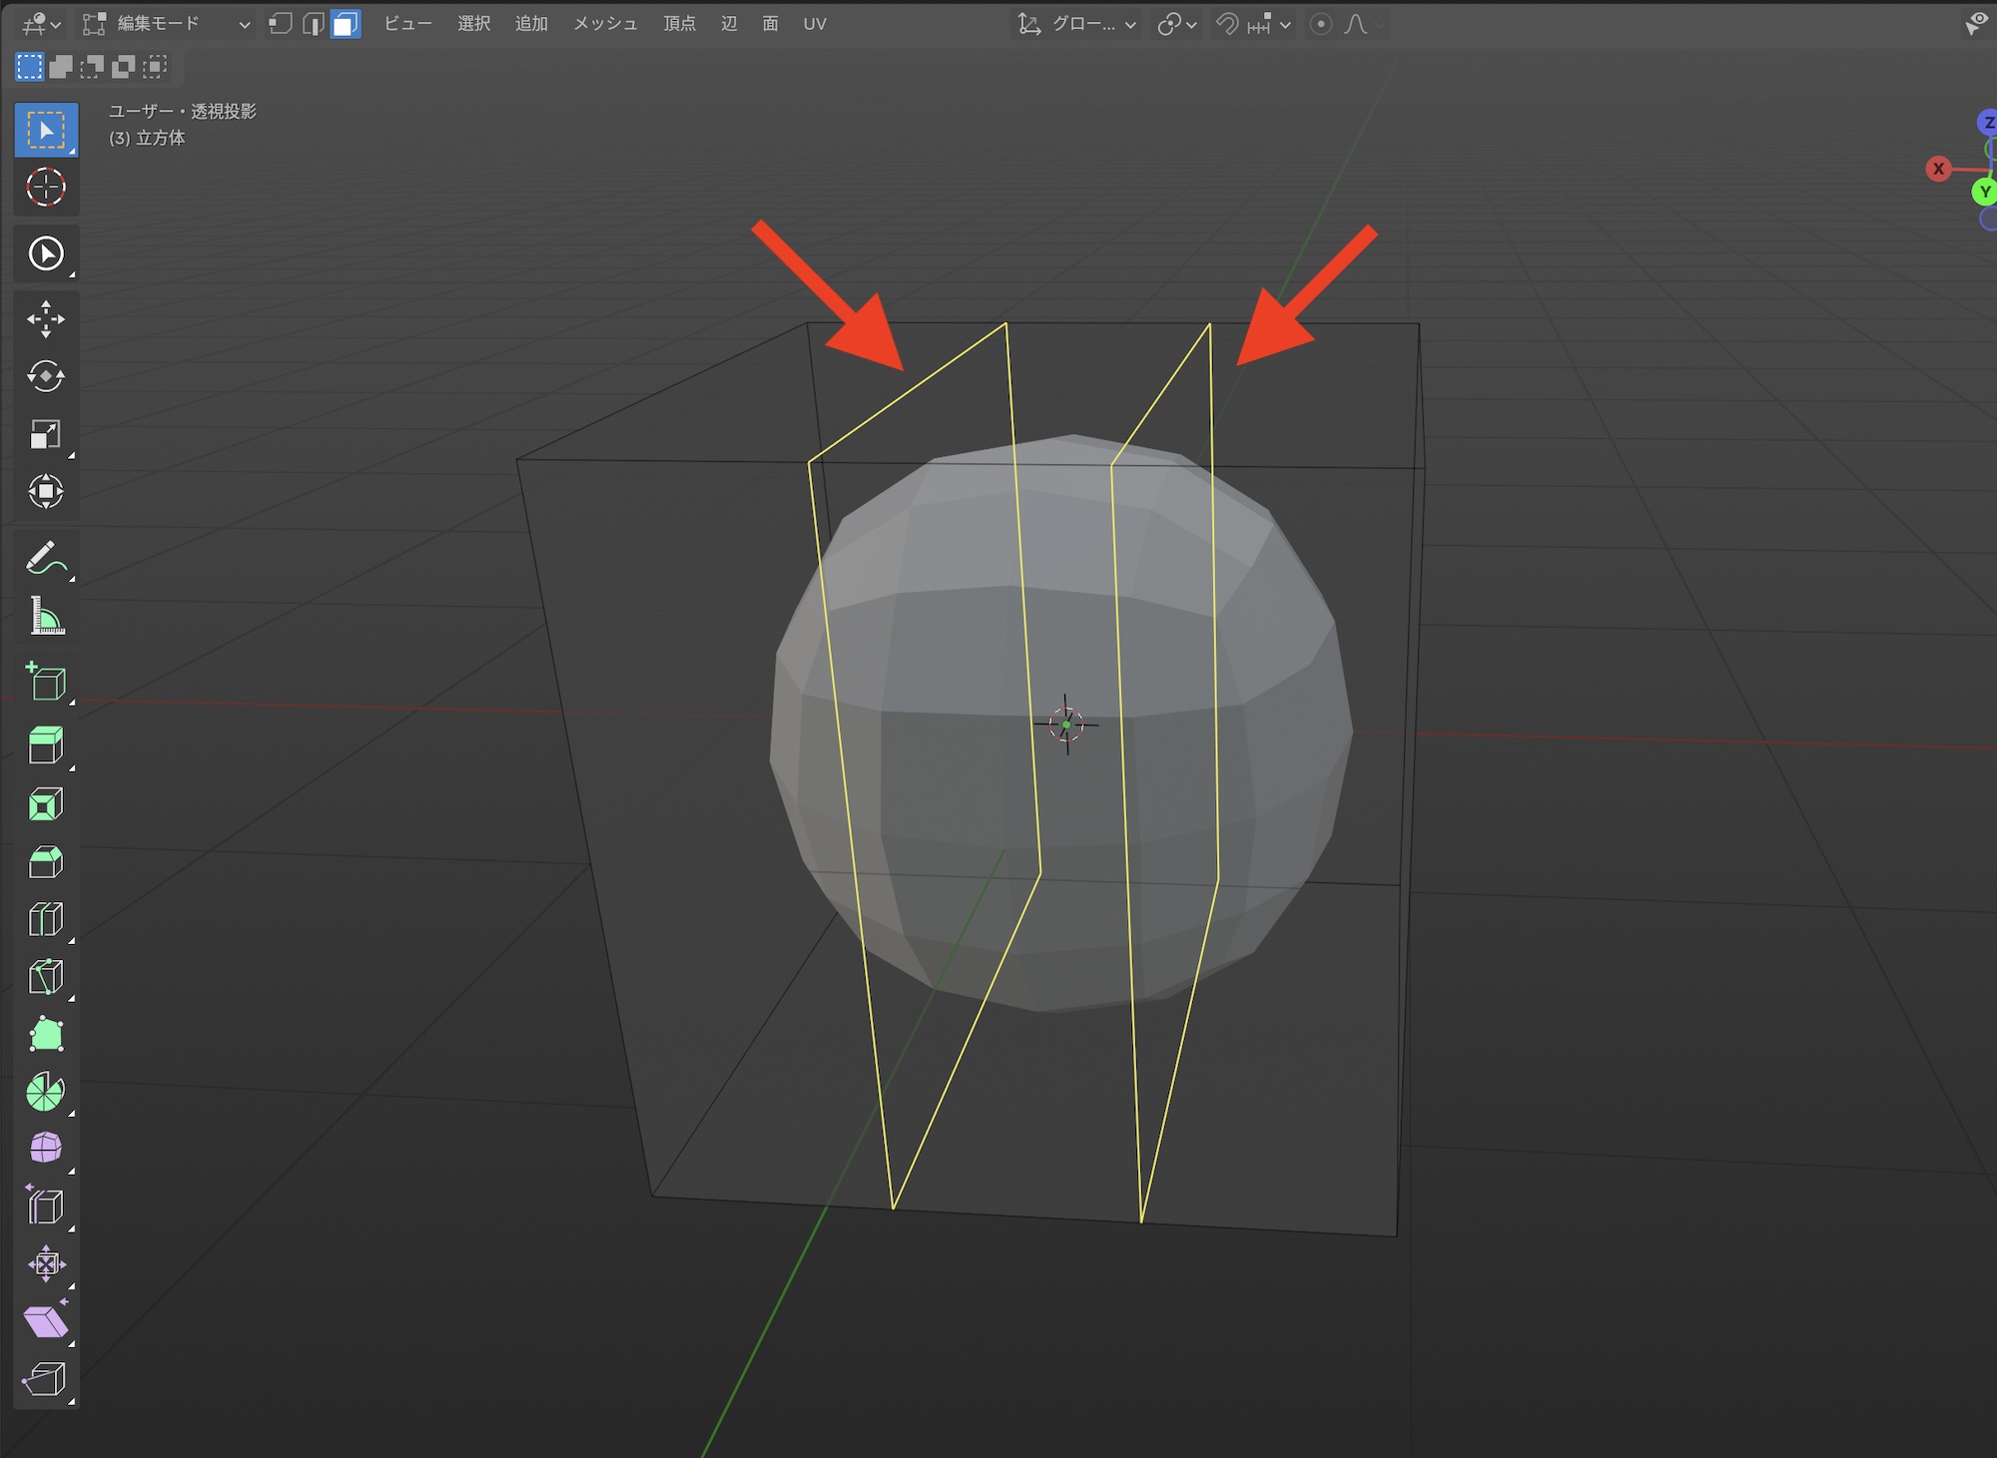1997x1458 pixels.
Task: Open the グロー transform orientation dropdown
Action: point(1077,24)
